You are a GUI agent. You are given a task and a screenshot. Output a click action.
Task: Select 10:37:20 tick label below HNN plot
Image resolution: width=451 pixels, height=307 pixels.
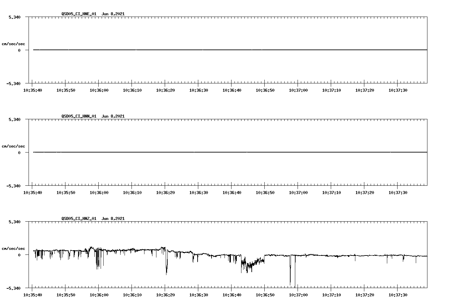(365, 193)
